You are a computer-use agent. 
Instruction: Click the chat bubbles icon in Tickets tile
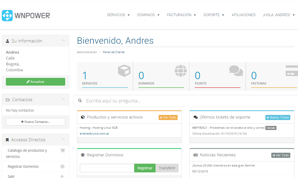(x=236, y=71)
